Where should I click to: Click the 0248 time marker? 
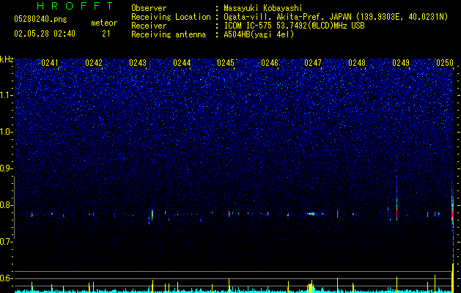[357, 62]
